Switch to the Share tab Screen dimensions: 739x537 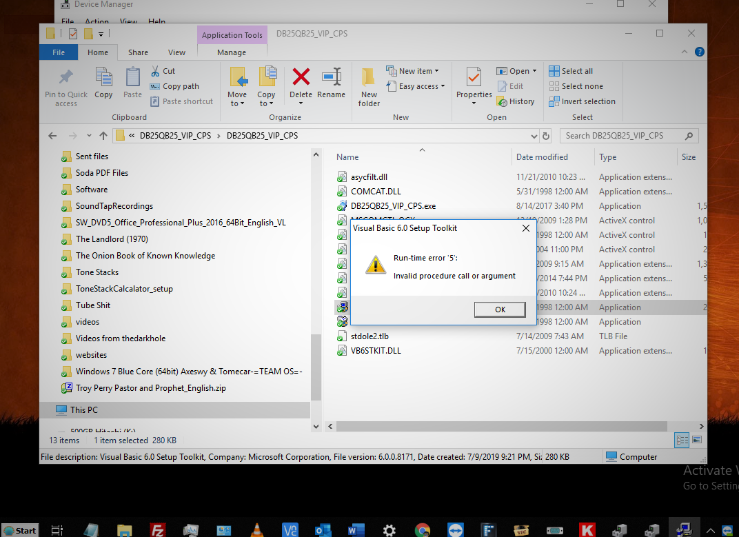[x=138, y=52]
